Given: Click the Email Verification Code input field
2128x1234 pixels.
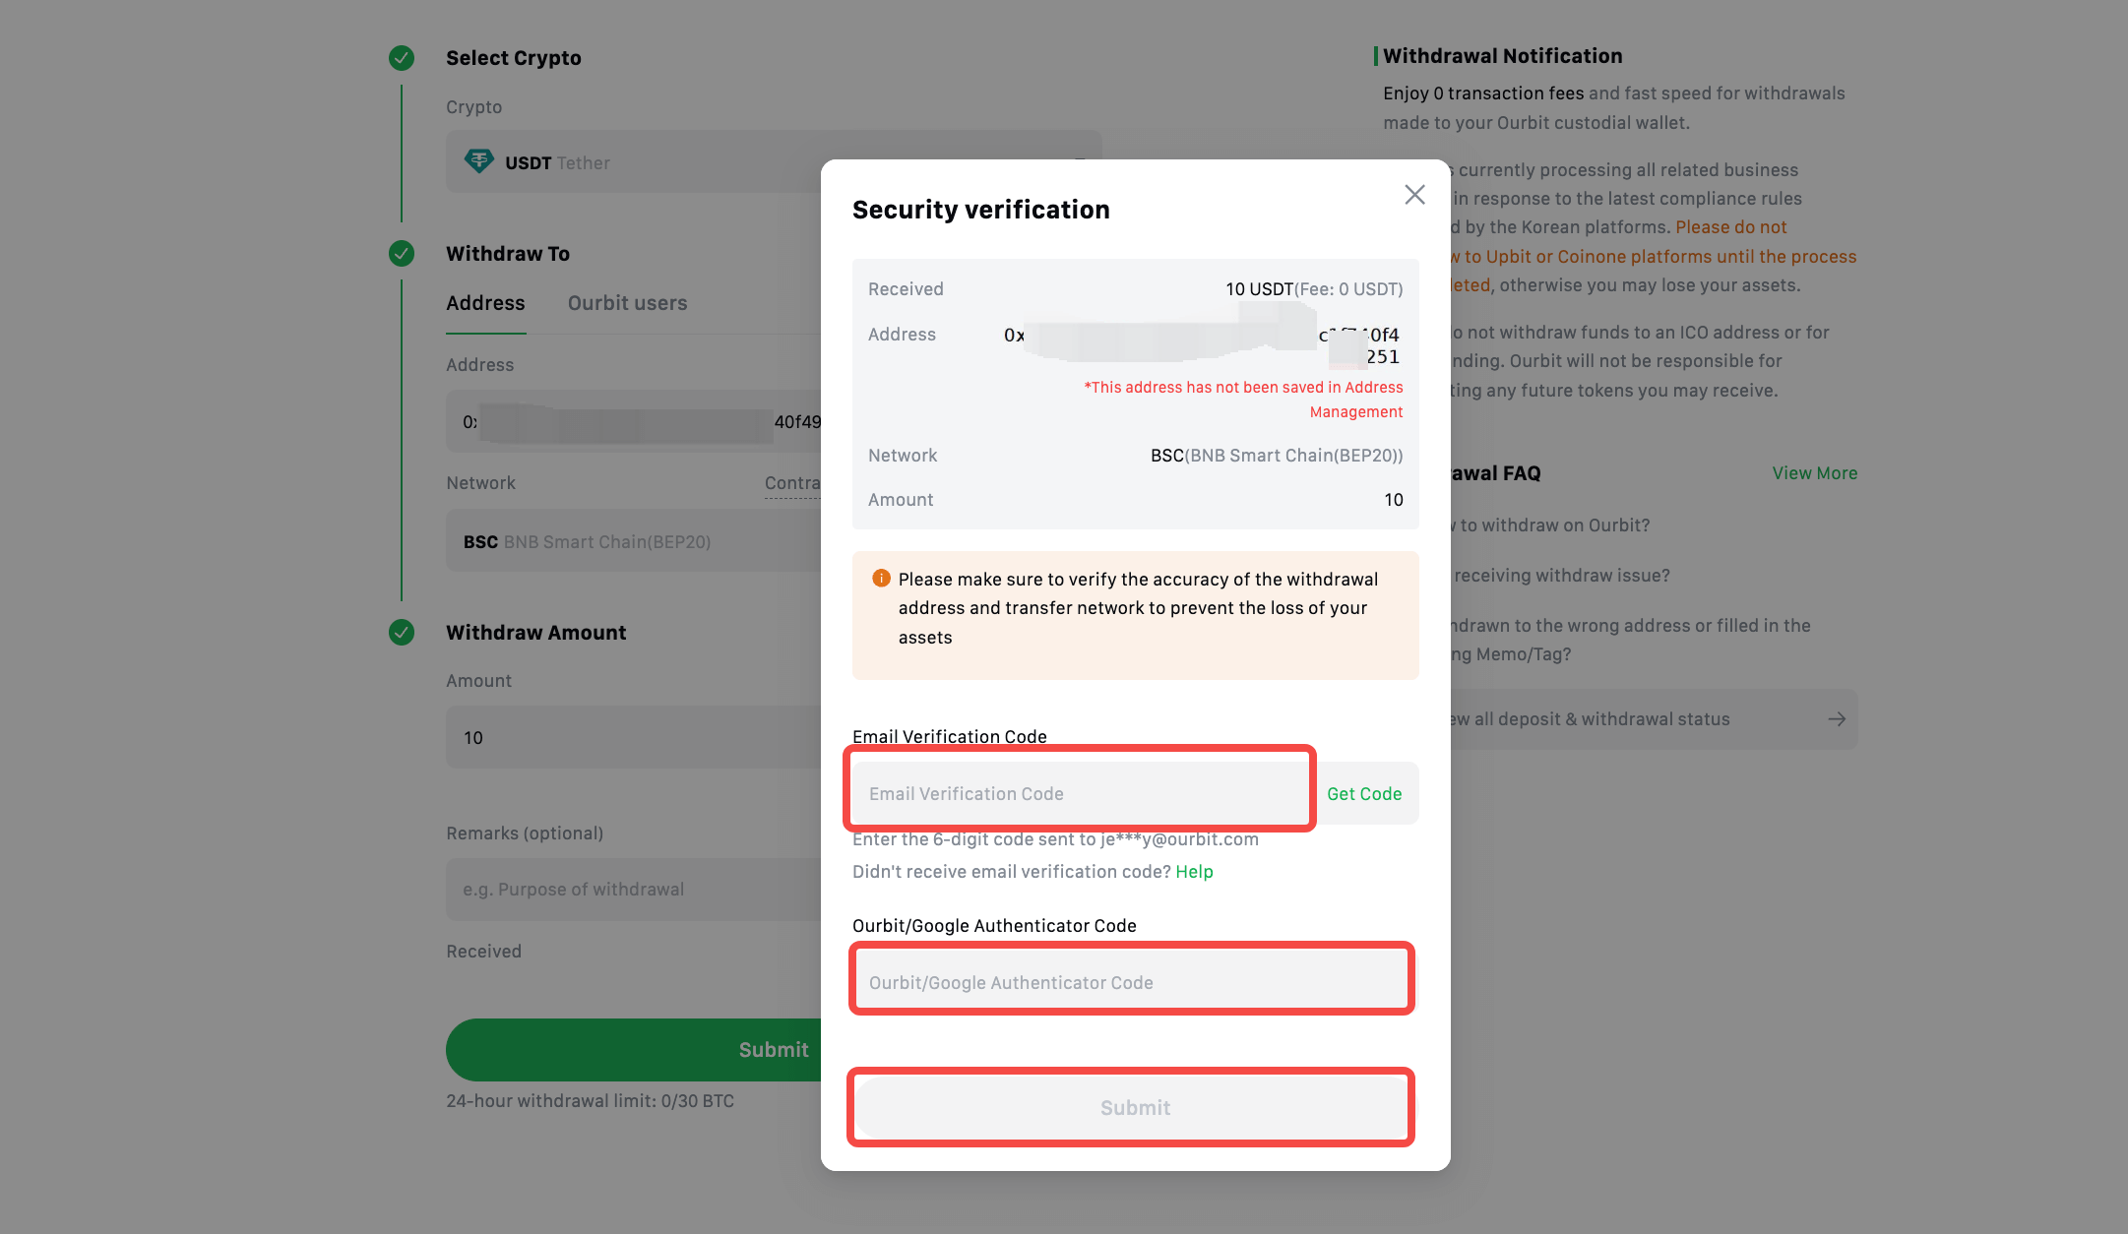Looking at the screenshot, I should pyautogui.click(x=1080, y=793).
